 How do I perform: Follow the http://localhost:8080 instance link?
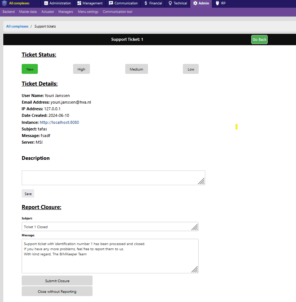pos(59,122)
